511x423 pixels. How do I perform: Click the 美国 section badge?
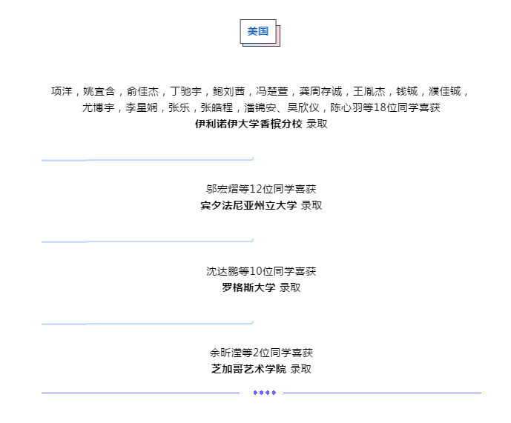(260, 33)
